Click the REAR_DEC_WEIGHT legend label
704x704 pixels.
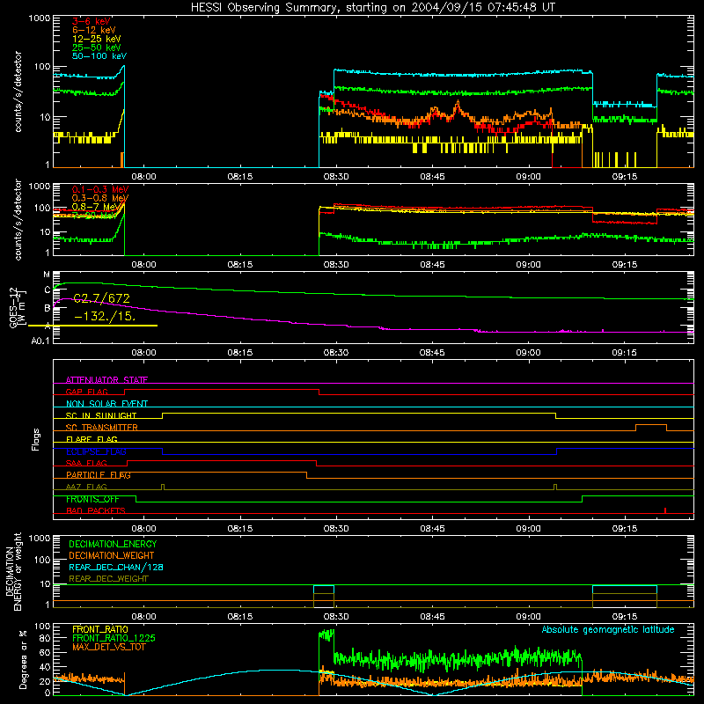pyautogui.click(x=108, y=579)
